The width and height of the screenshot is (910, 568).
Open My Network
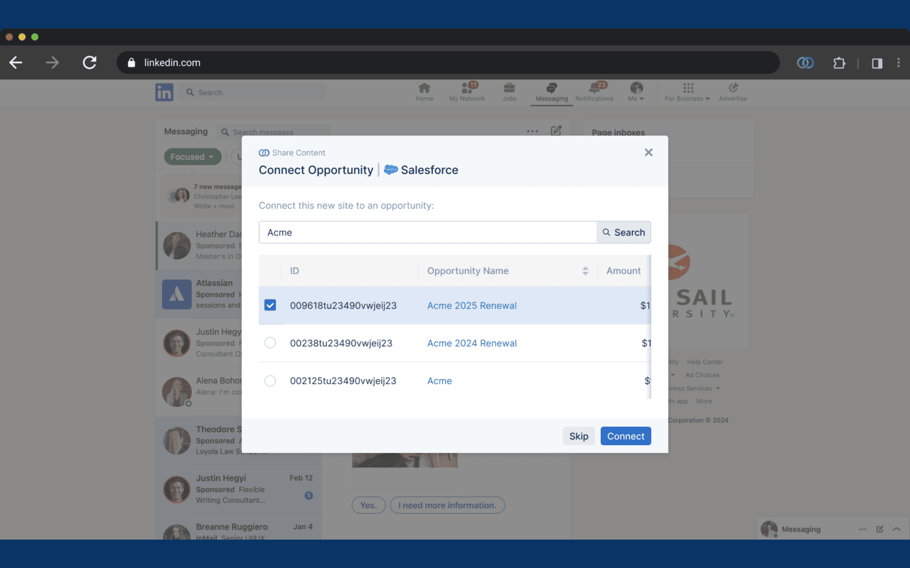[467, 92]
